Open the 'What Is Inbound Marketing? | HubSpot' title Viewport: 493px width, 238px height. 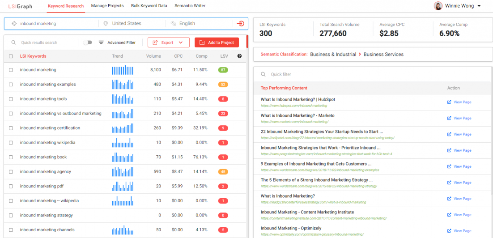(298, 99)
